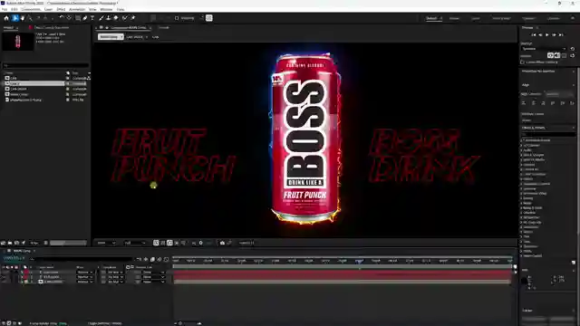The width and height of the screenshot is (580, 326).
Task: Click the delete trash icon in the Project panel
Action: point(46,243)
